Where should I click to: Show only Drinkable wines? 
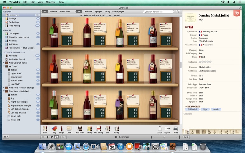pyautogui.click(x=88, y=12)
